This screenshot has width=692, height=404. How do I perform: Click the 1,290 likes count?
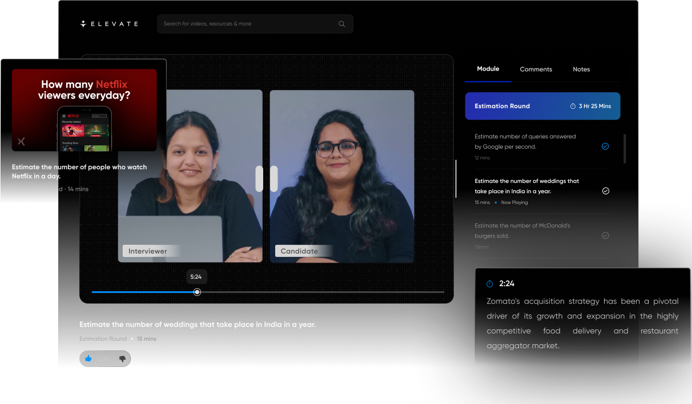103,359
